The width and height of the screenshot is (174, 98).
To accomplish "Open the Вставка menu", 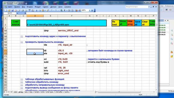I will 30,7.
